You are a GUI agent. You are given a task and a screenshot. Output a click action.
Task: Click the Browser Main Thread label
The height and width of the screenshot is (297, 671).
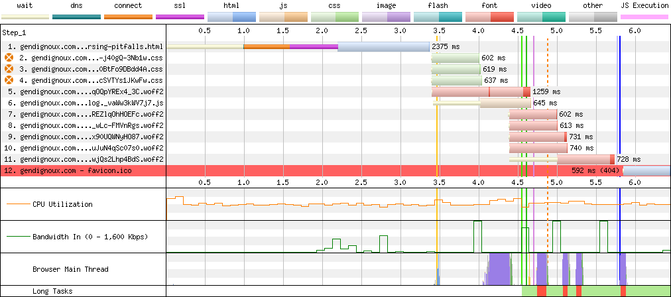point(72,270)
